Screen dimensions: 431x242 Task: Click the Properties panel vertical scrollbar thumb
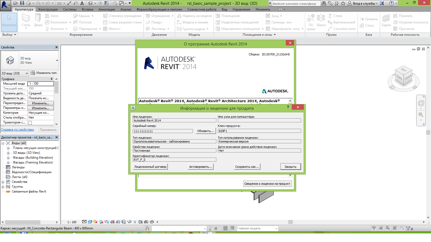click(x=56, y=87)
